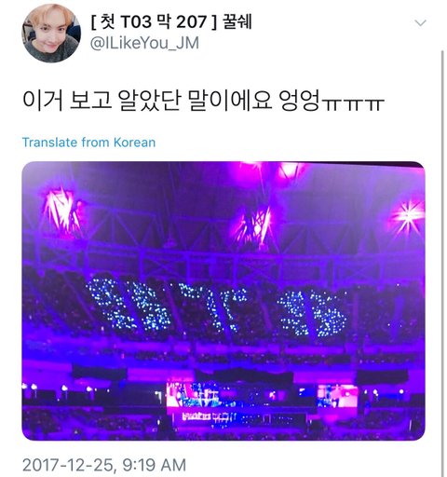Open the author's profile picture
The height and width of the screenshot is (477, 447).
(x=51, y=33)
